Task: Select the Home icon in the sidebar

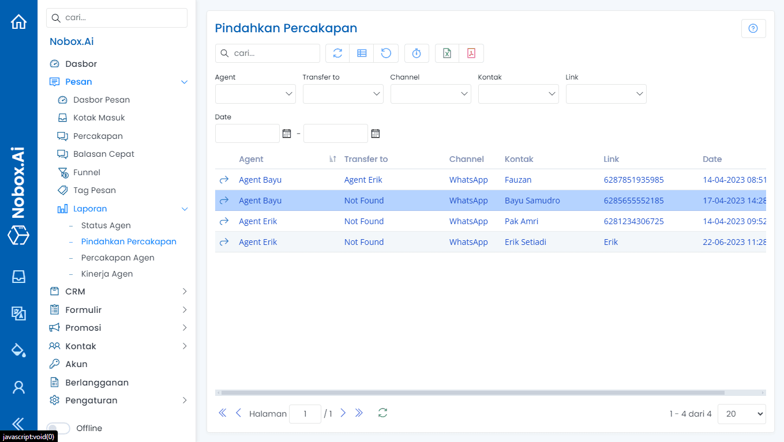Action: tap(18, 21)
